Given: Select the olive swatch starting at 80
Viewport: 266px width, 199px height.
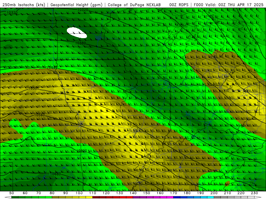Looking at the screenshot, I should (x=55, y=197).
